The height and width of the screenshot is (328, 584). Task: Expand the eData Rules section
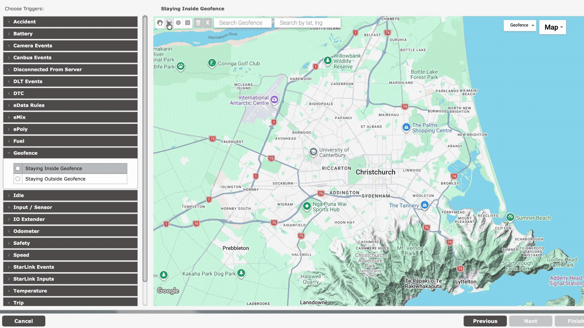point(70,105)
